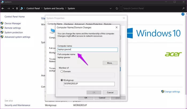The height and width of the screenshot is (109, 187).
Task: Click Apply in System Properties window
Action: 118,98
